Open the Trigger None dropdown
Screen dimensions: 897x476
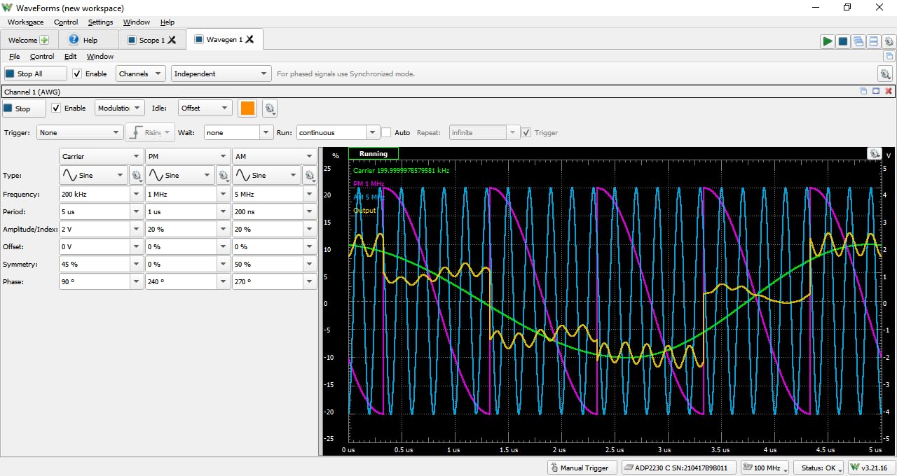click(x=81, y=132)
